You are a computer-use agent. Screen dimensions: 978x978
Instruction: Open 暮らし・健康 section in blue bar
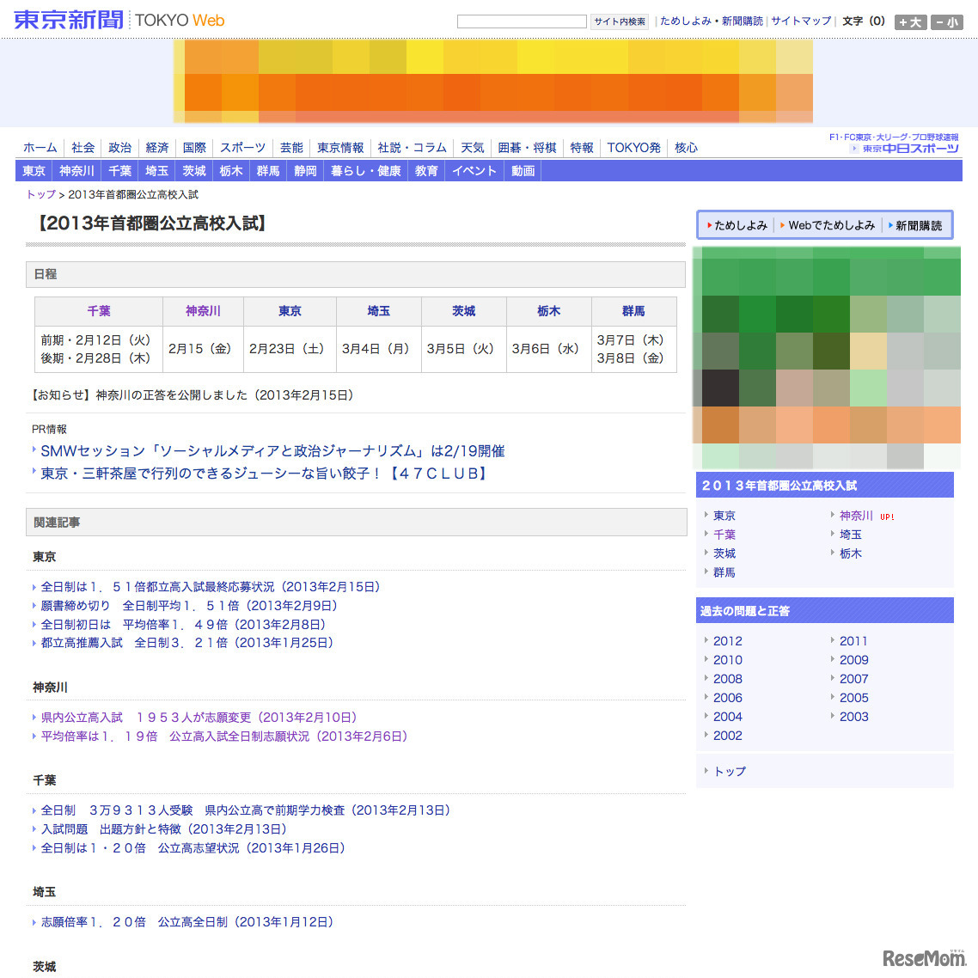[x=365, y=171]
